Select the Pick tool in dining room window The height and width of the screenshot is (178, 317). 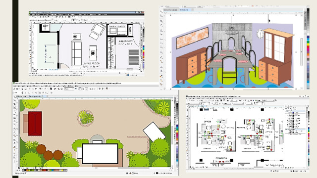pos(161,11)
